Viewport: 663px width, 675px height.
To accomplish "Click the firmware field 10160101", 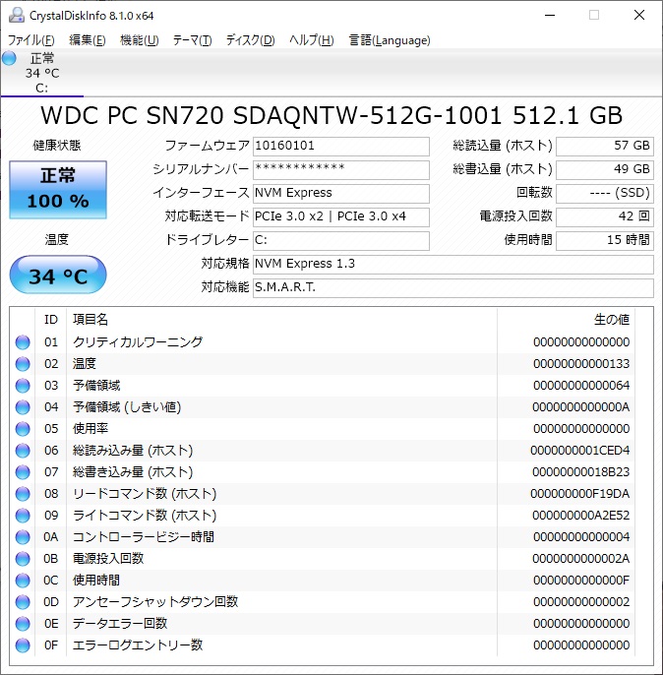I will 340,146.
